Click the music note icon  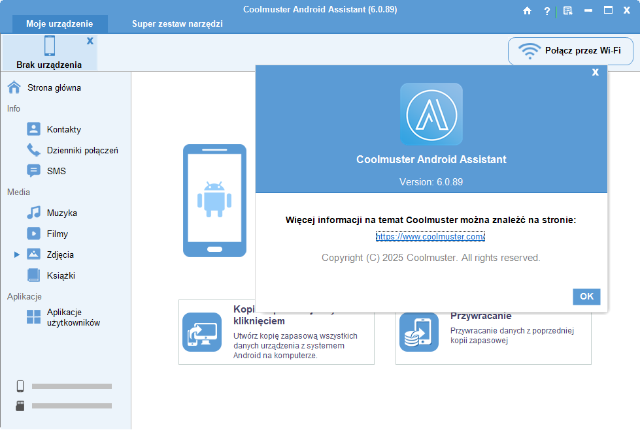[33, 212]
